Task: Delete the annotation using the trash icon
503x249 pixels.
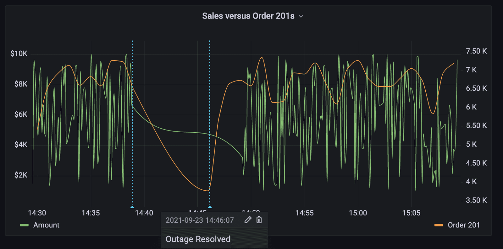Action: [x=259, y=220]
